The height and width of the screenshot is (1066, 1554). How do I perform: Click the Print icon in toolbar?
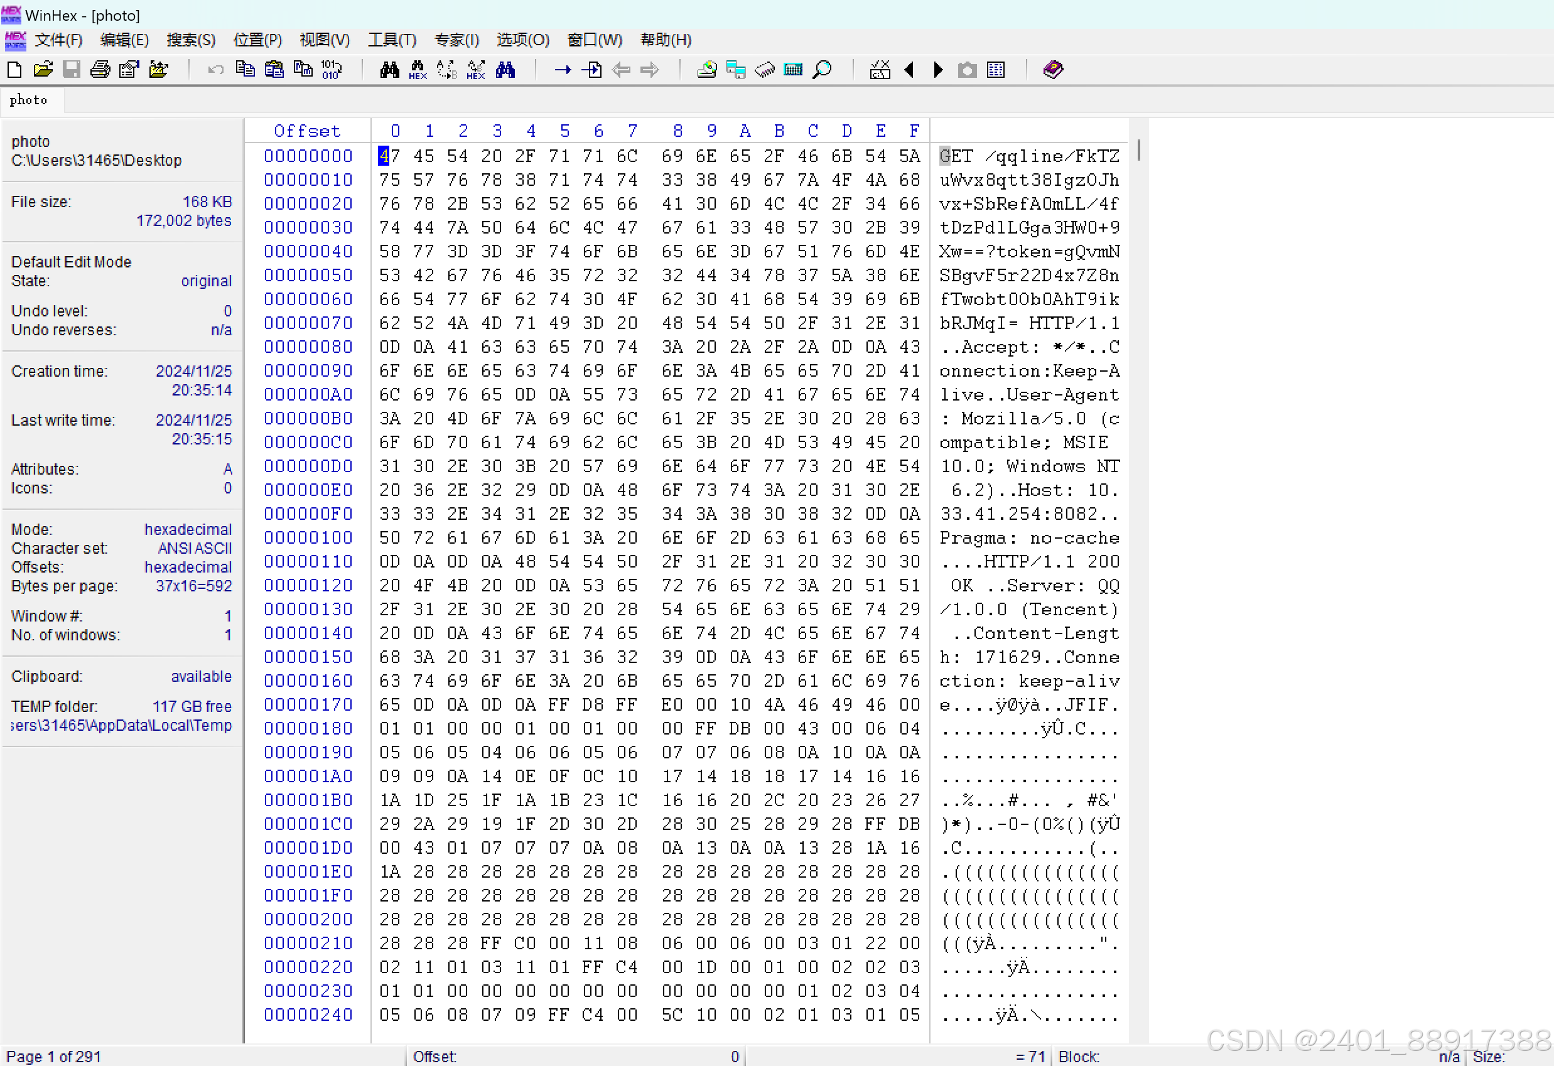point(100,70)
